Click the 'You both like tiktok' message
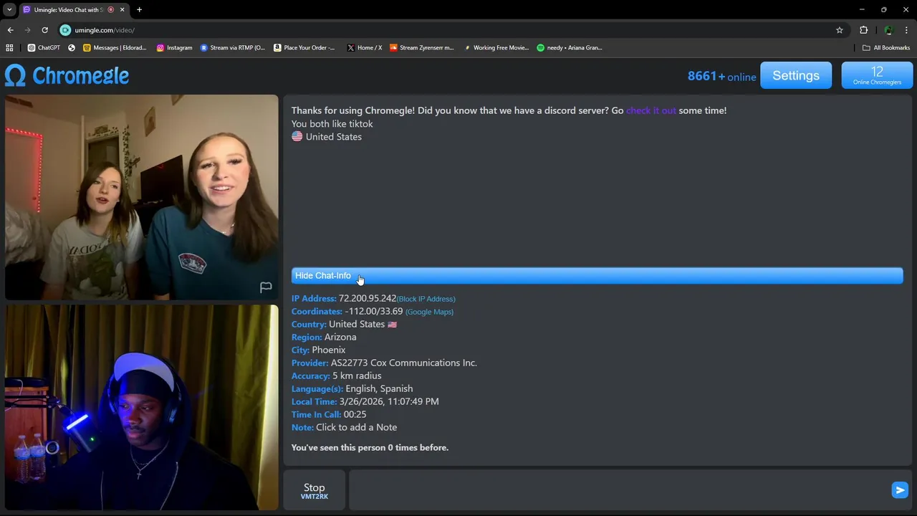Image resolution: width=917 pixels, height=516 pixels. (332, 123)
